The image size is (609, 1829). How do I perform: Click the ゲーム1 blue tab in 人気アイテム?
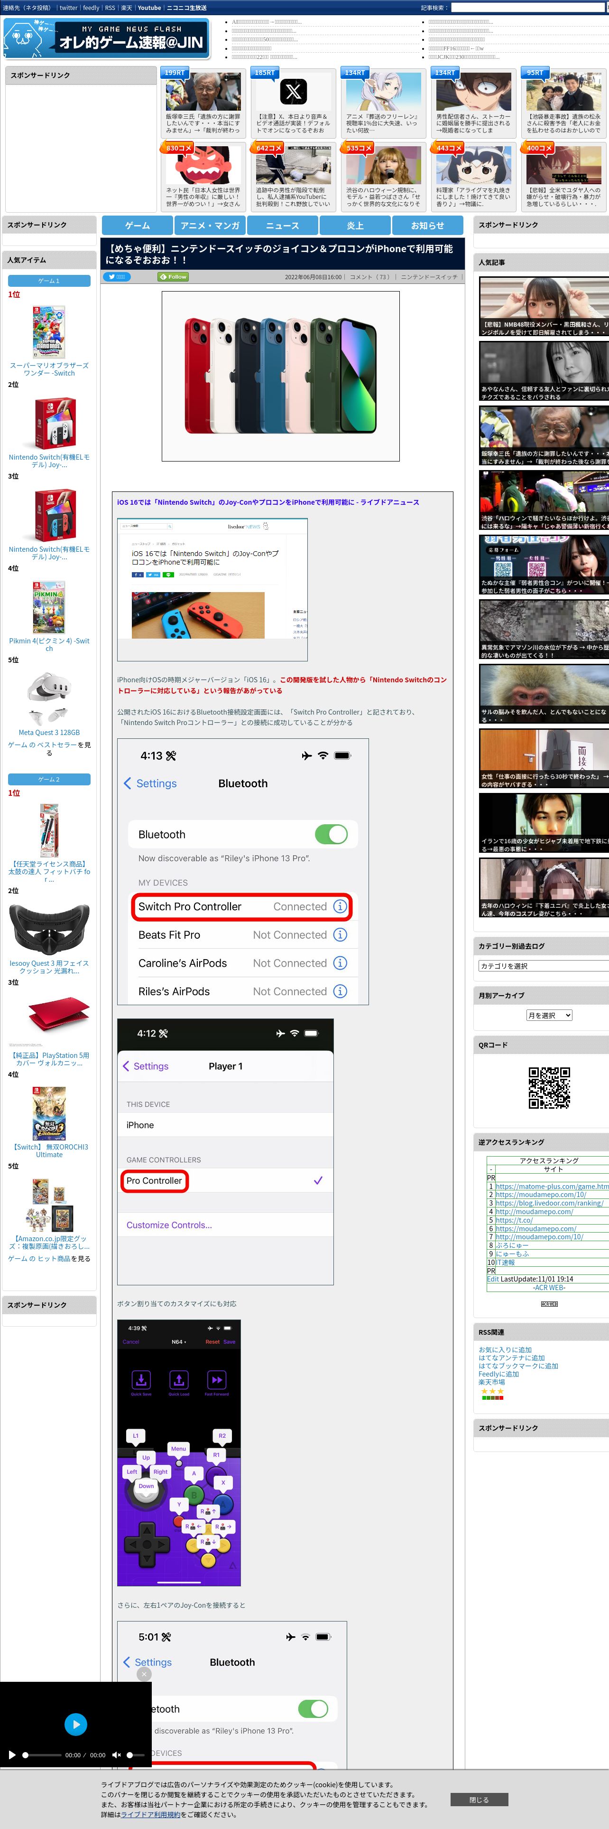tap(49, 281)
